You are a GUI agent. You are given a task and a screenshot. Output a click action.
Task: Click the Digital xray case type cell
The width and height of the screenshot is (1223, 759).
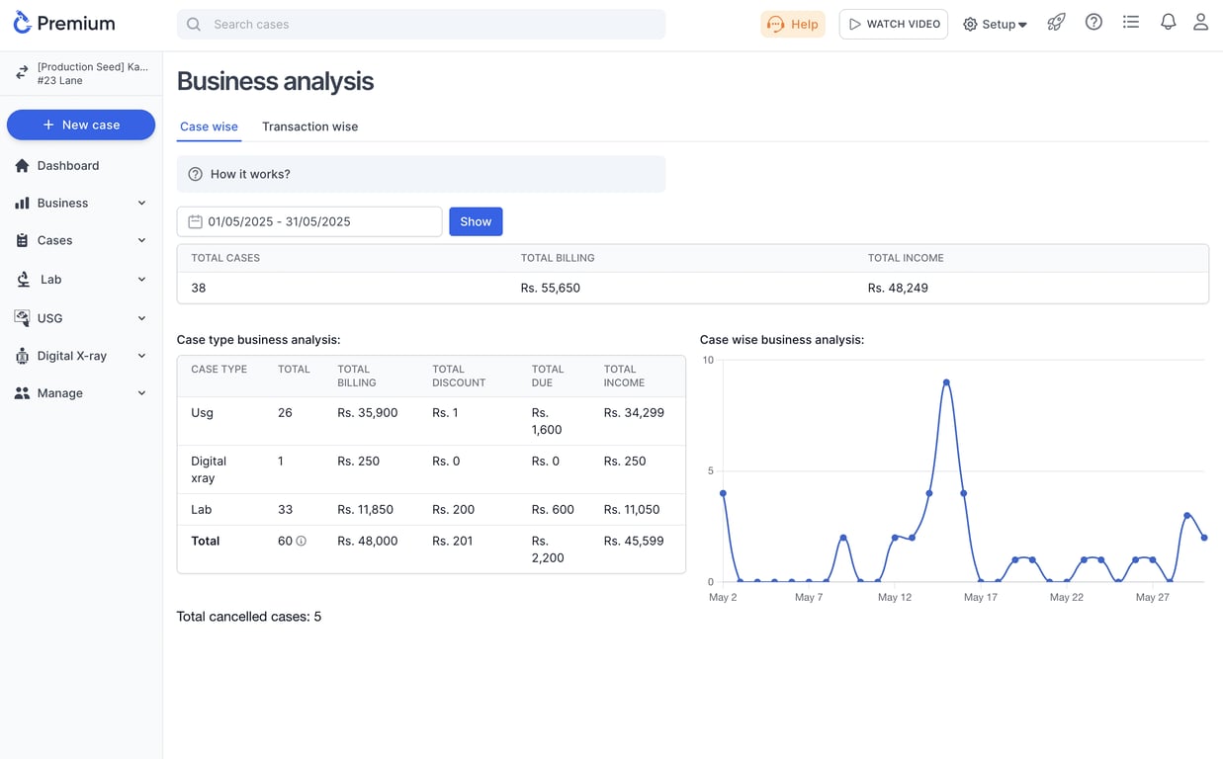pos(209,469)
